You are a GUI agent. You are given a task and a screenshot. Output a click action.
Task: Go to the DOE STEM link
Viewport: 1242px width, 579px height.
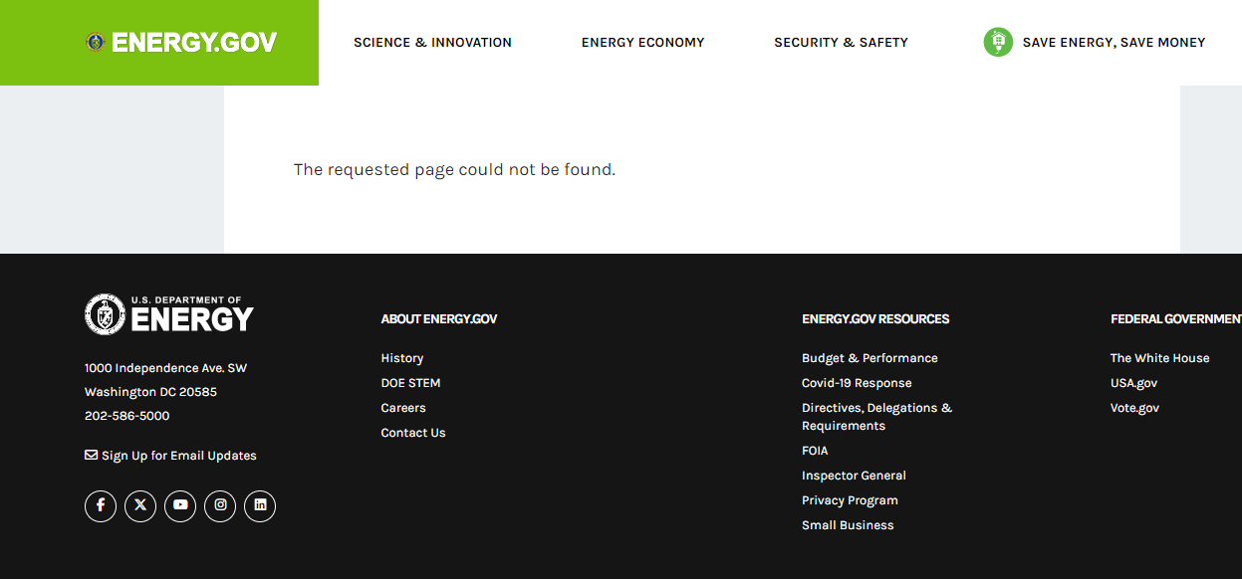pyautogui.click(x=410, y=383)
